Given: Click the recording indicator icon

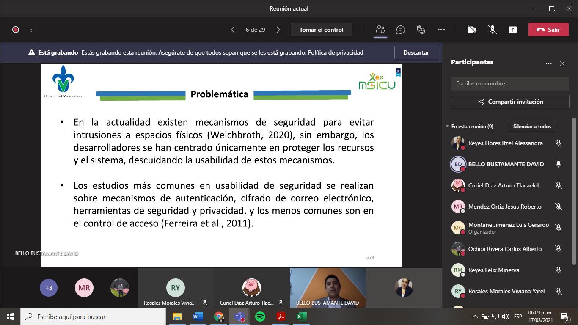Looking at the screenshot, I should (x=16, y=30).
